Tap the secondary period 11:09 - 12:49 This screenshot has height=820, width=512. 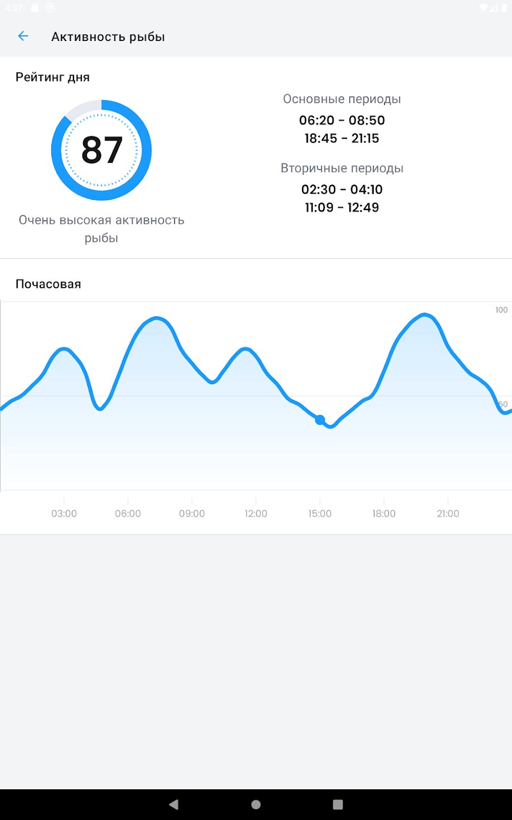342,207
